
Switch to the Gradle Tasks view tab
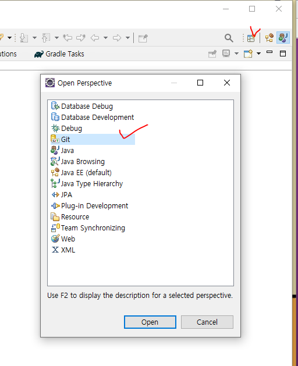click(59, 54)
